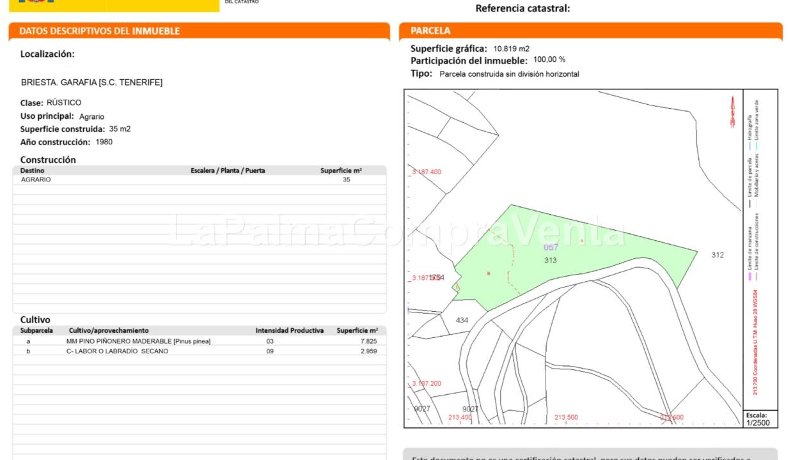Click the red north arrow on the map
793x460 pixels.
[733, 111]
